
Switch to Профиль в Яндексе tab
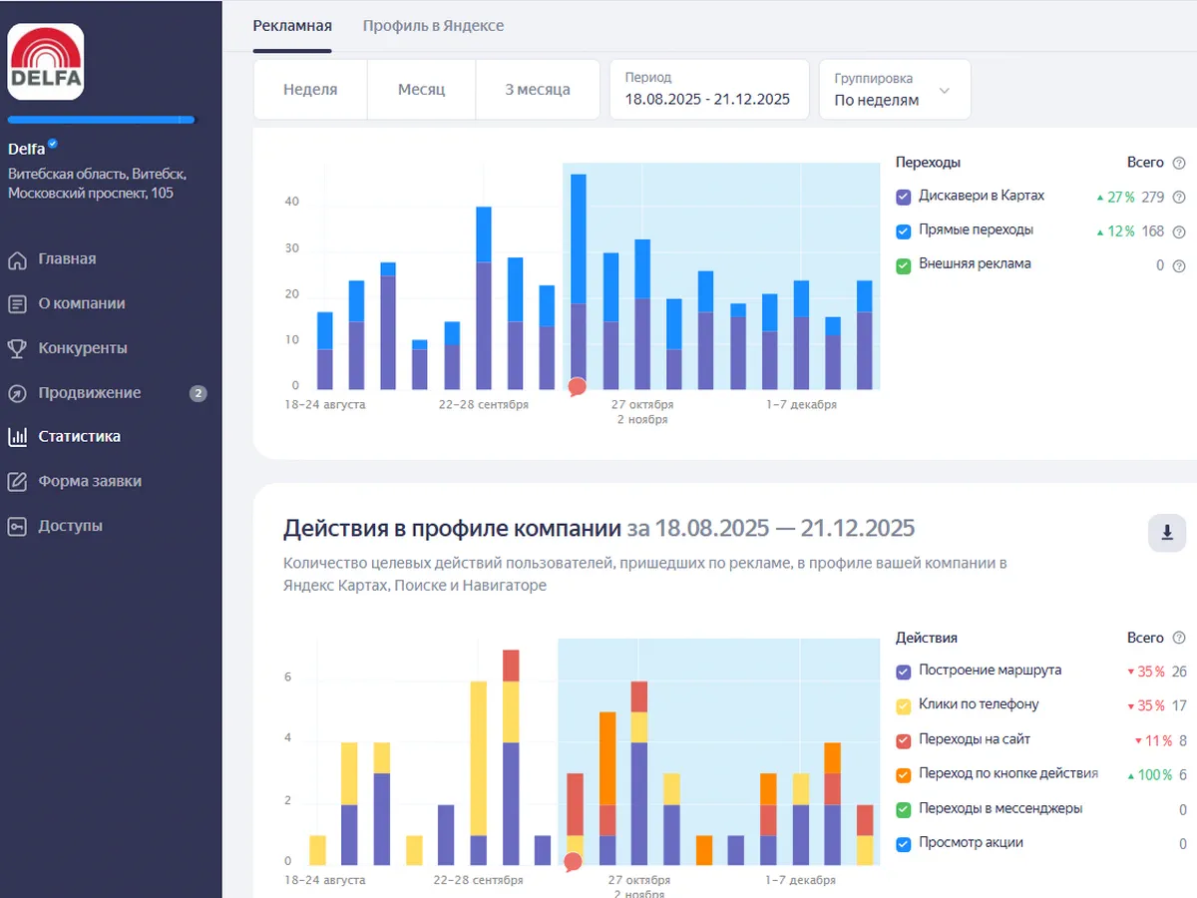pos(433,26)
